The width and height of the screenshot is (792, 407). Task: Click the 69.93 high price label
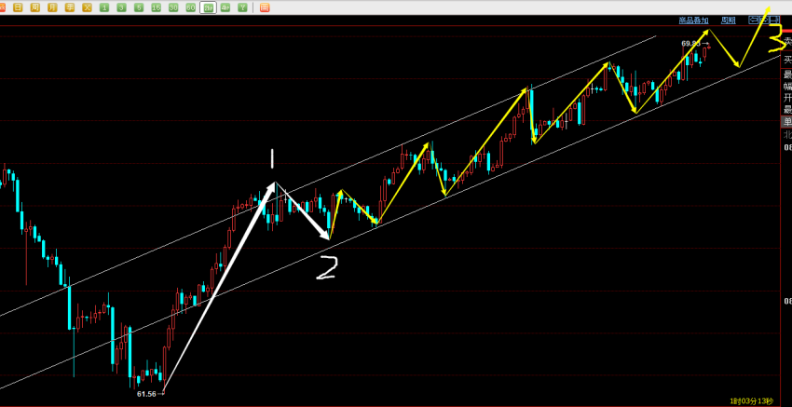click(691, 43)
